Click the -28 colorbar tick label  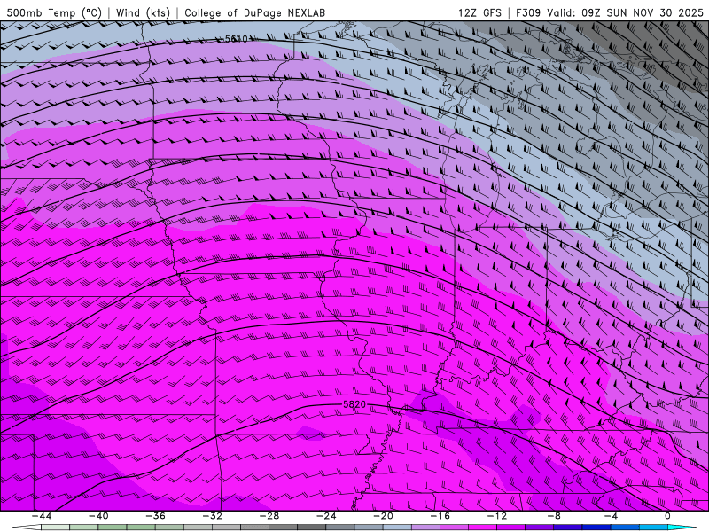(x=269, y=516)
